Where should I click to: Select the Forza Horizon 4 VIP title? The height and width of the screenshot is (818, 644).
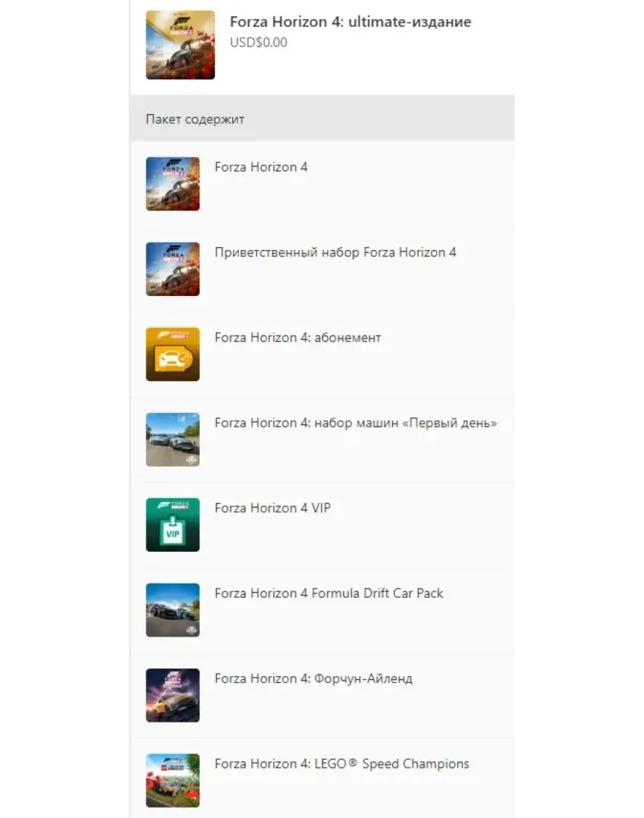click(272, 508)
